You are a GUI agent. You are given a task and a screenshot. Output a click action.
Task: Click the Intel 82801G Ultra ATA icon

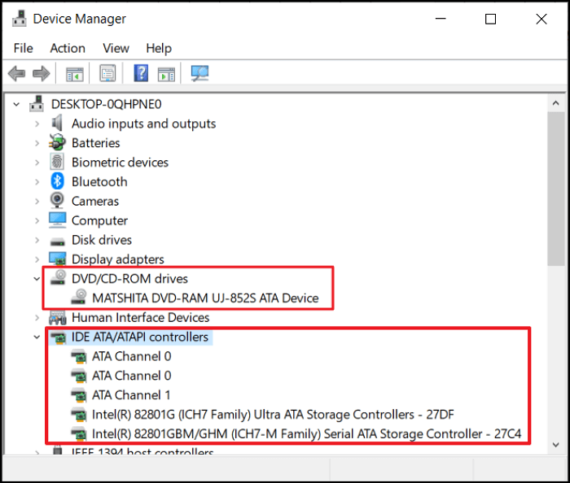tap(78, 415)
